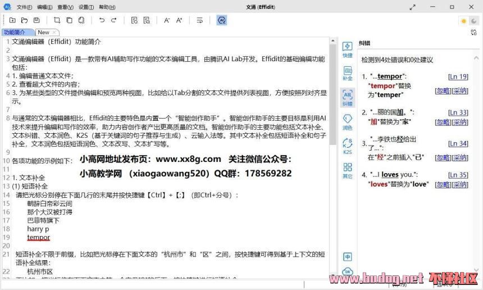
Task: Click the Undo arrow icon
Action: click(102, 20)
